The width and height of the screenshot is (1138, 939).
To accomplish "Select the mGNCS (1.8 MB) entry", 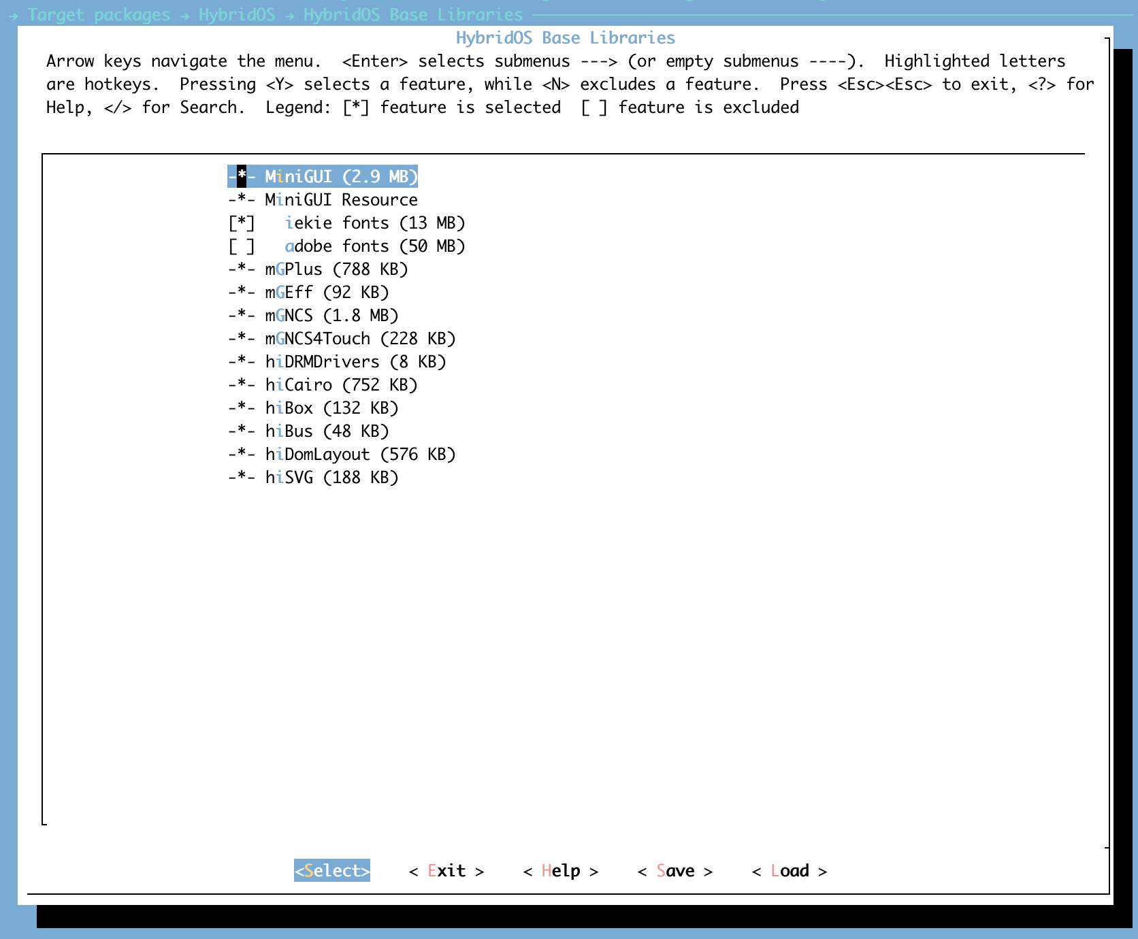I will pos(313,315).
